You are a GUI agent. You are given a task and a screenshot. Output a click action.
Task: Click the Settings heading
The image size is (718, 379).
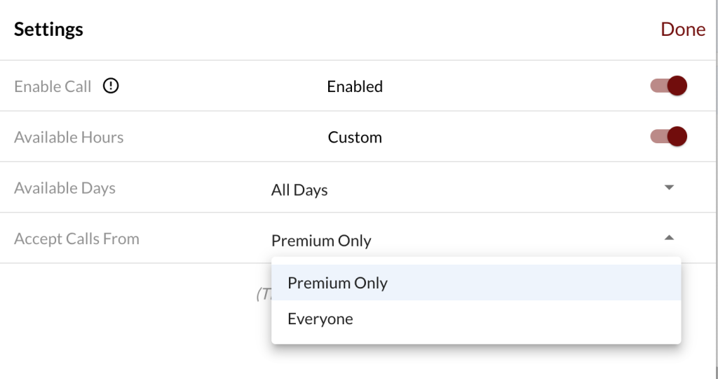[x=48, y=29]
